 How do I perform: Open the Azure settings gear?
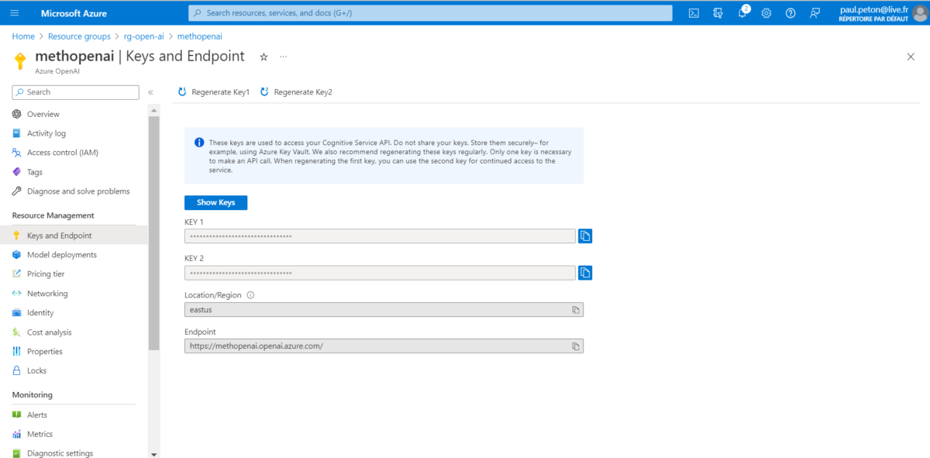[x=766, y=12]
